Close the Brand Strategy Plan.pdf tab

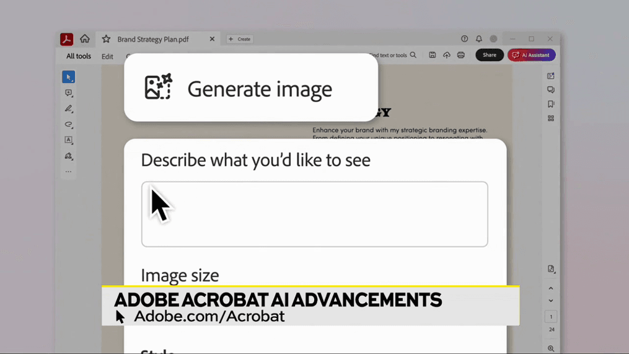tap(212, 39)
